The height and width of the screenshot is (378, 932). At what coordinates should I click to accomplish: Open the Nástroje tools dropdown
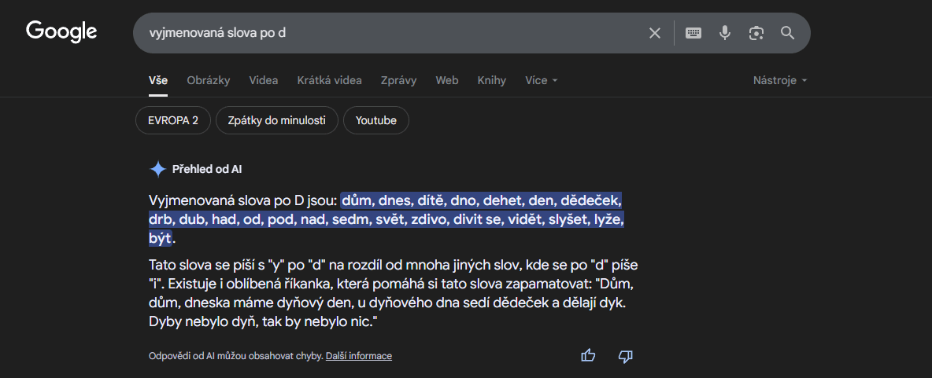point(779,80)
